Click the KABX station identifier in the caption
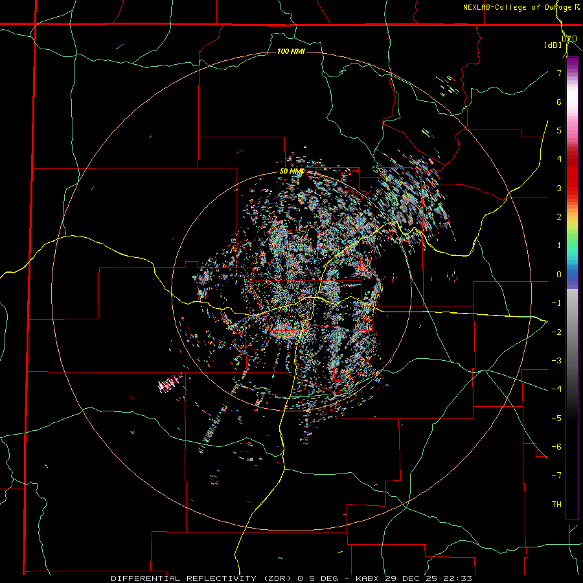 368,578
